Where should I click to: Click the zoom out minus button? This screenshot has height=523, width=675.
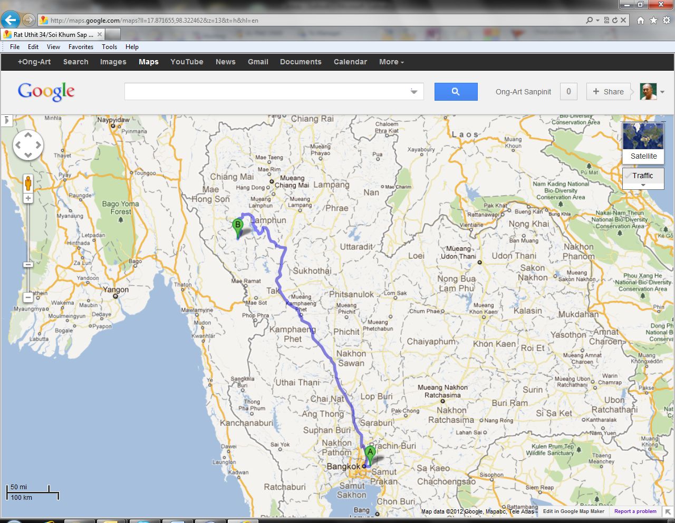click(x=28, y=298)
